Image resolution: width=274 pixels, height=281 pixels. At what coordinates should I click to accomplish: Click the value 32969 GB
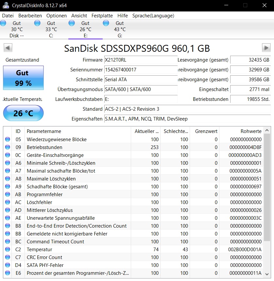click(x=250, y=70)
